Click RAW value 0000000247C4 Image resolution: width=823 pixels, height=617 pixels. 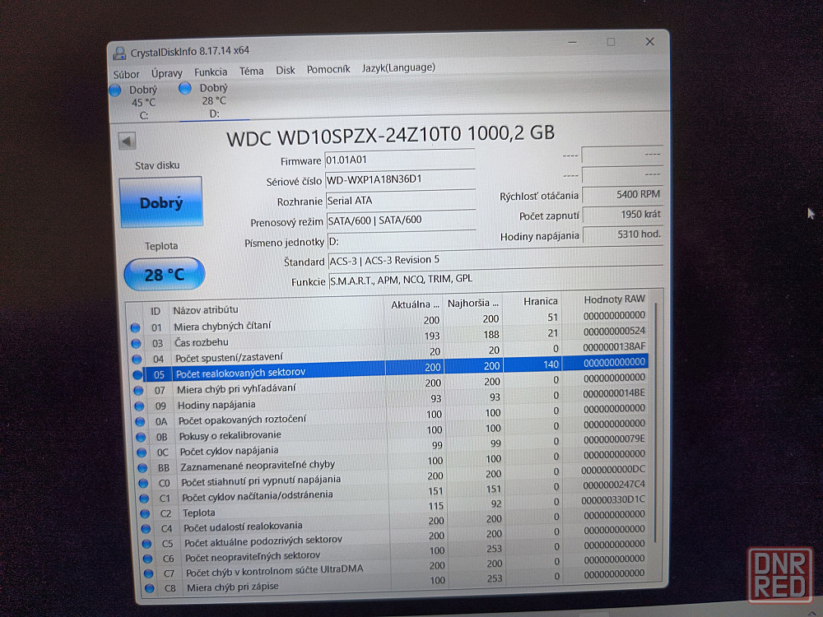pos(614,485)
